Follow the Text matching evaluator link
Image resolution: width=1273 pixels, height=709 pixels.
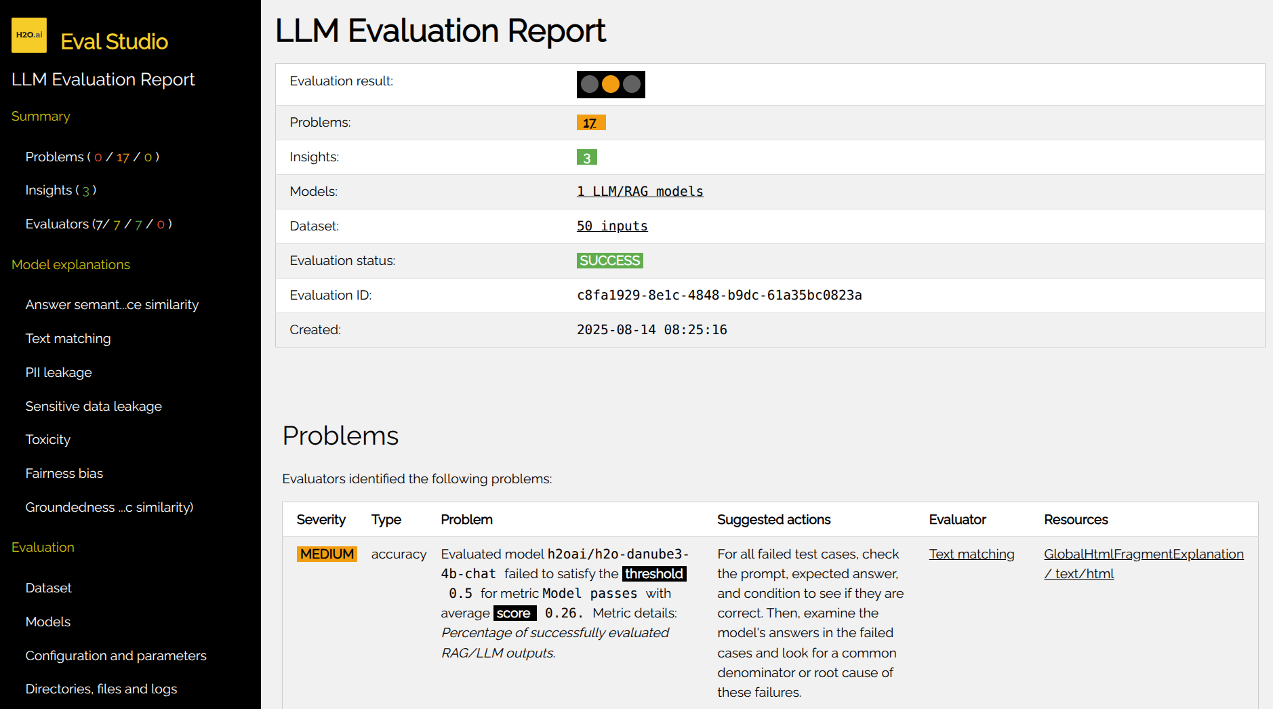[x=971, y=554]
